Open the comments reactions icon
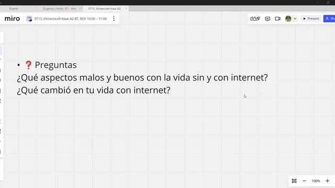 [x=267, y=19]
